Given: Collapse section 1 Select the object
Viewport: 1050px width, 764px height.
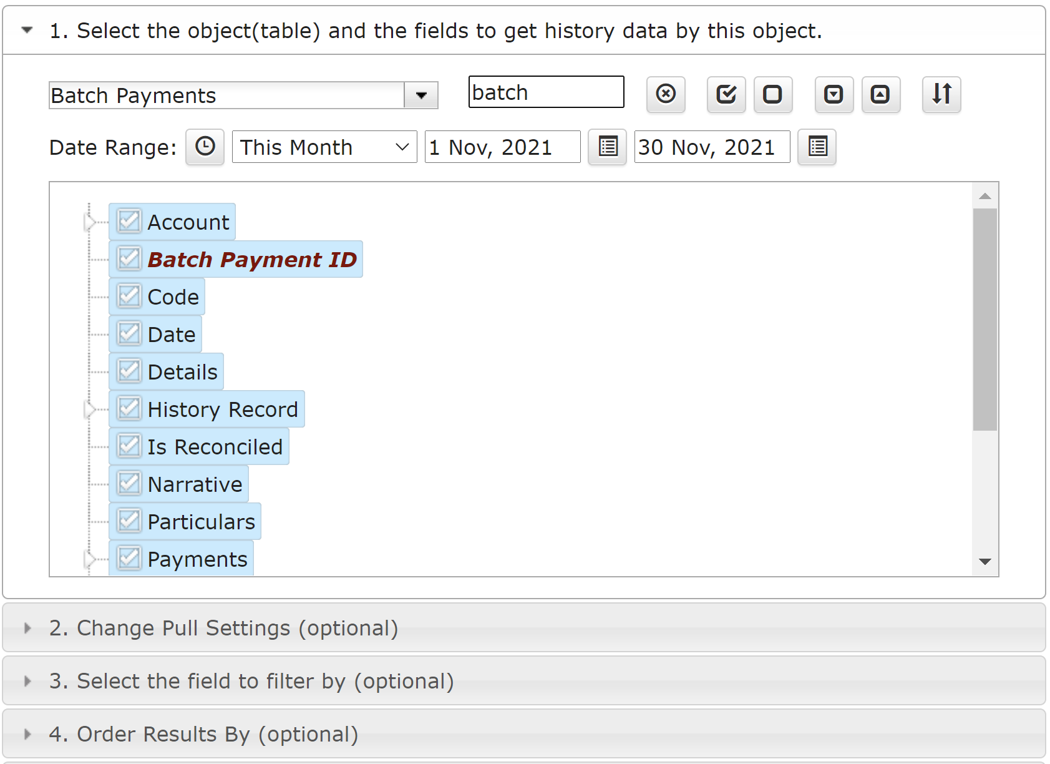Looking at the screenshot, I should [x=524, y=31].
